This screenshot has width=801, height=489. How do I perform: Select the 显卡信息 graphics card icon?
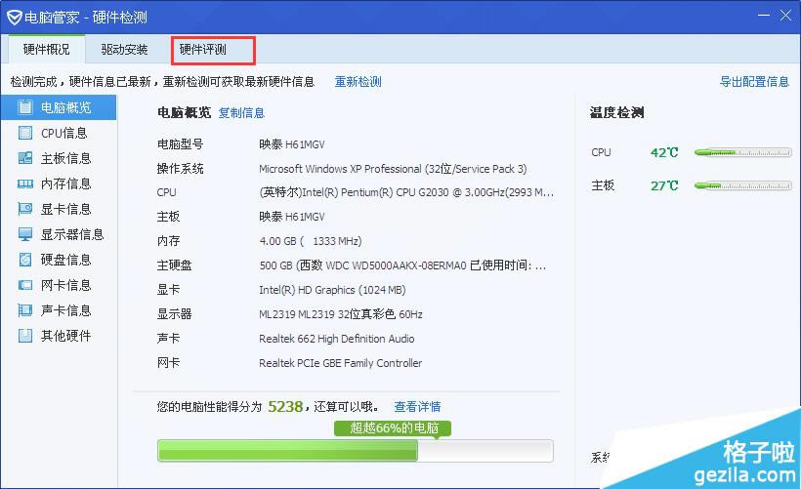click(x=24, y=209)
